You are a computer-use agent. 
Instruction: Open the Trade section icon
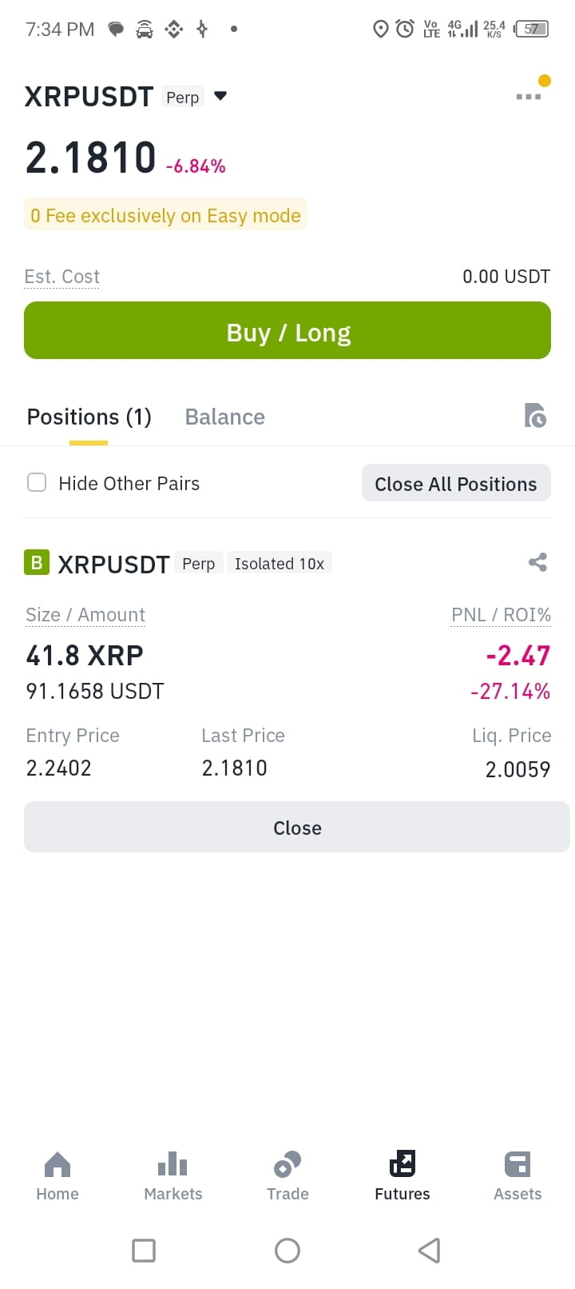[287, 1164]
